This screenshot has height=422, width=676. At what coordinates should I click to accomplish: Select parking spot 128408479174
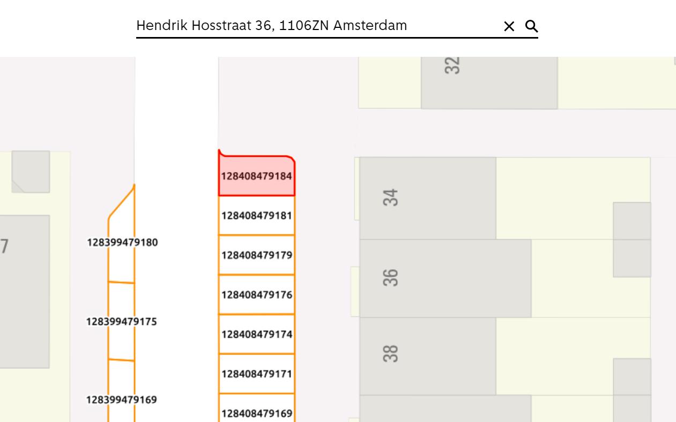click(257, 335)
